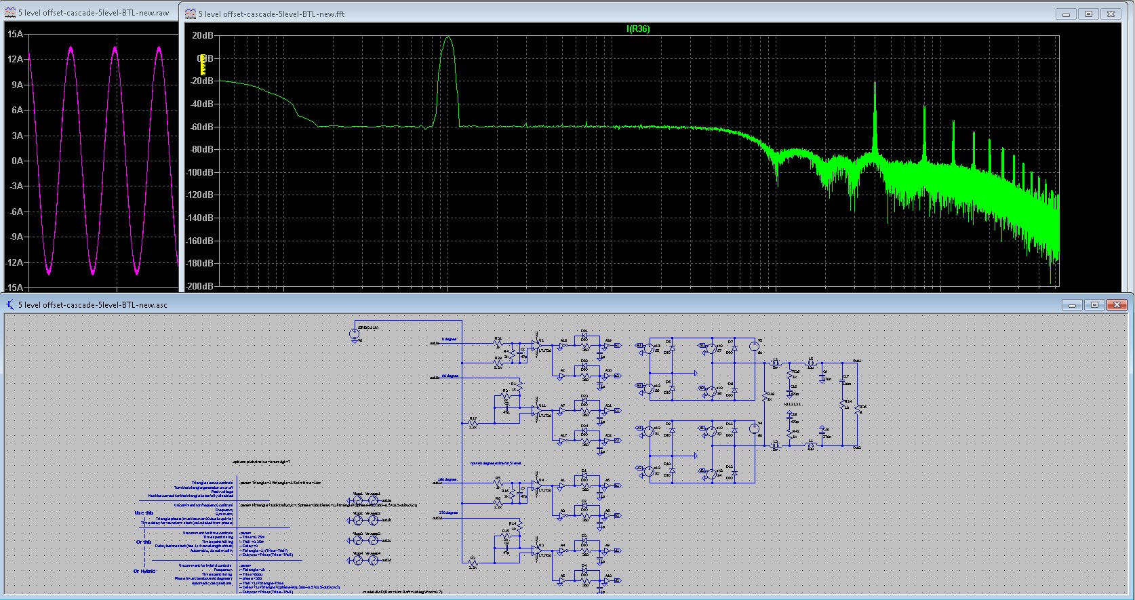Activate the 5level-BTL-new.fft window title bar

(655, 14)
